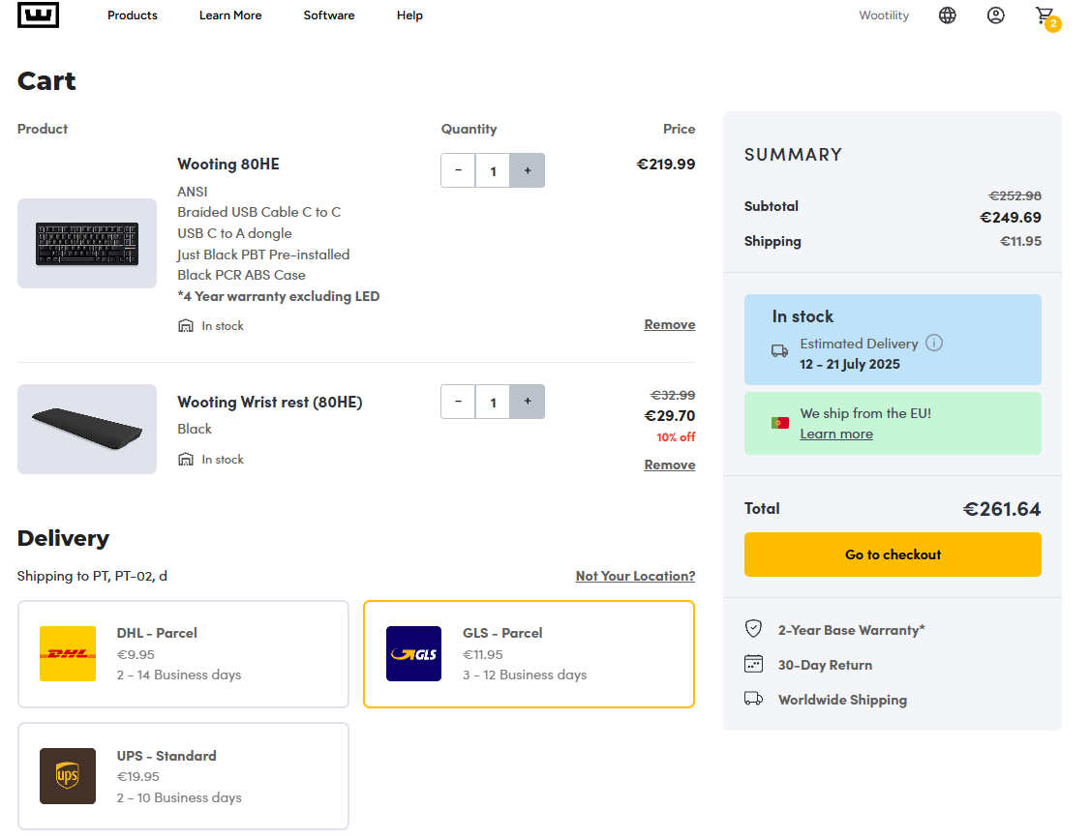Viewport: 1090px width, 840px height.
Task: Open the Learn More menu
Action: [x=230, y=15]
